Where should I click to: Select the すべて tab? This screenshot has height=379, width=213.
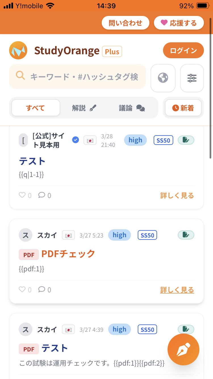click(x=36, y=108)
